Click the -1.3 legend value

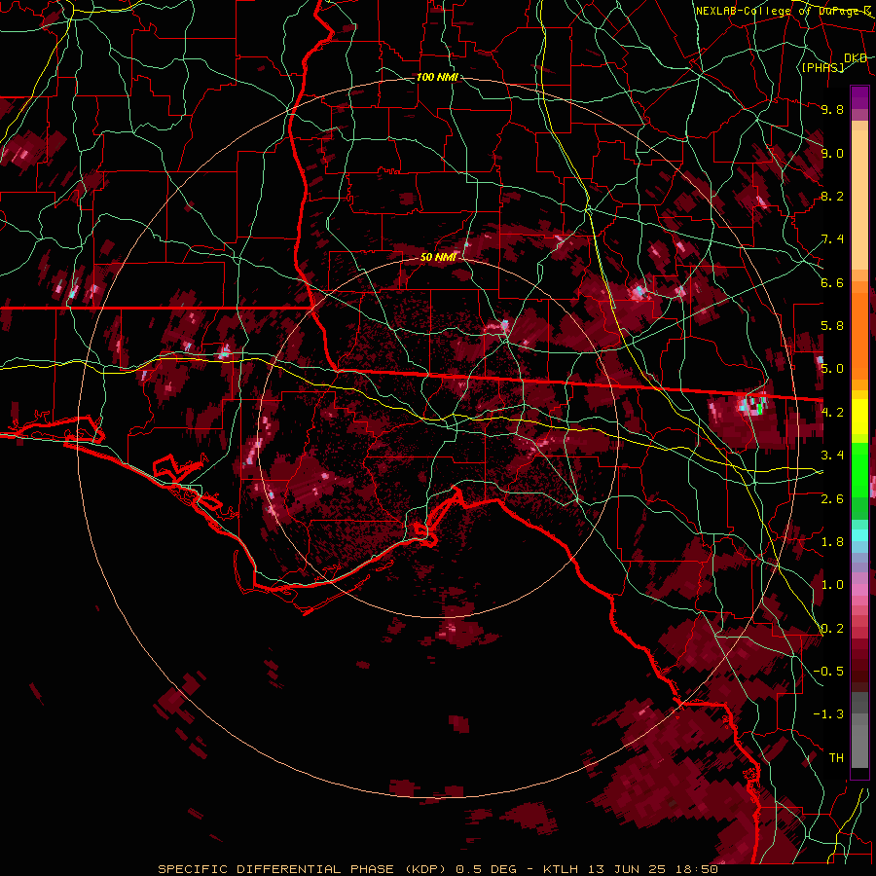pos(828,714)
